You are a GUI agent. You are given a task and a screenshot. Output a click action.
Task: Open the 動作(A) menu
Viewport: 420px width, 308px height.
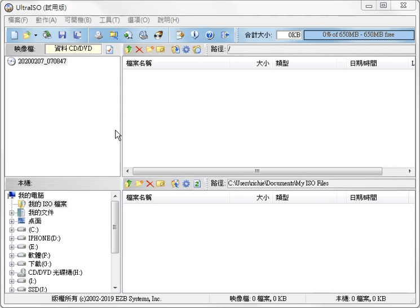pos(46,20)
